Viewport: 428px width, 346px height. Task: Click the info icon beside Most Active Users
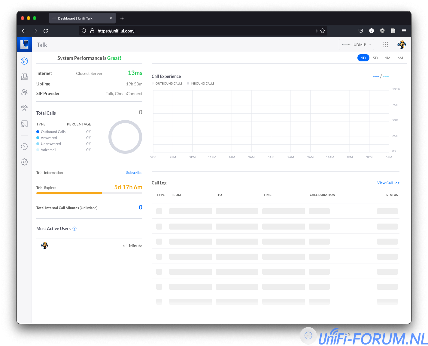[x=74, y=229]
